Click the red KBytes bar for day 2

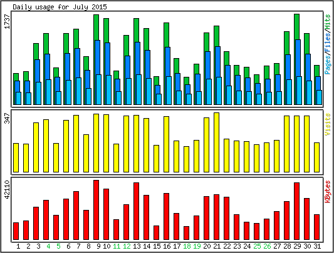tap(26, 231)
